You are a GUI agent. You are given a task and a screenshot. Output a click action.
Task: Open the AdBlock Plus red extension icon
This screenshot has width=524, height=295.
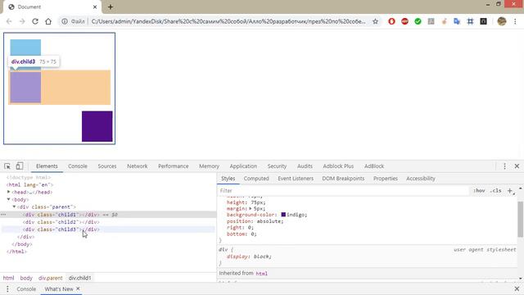pos(404,21)
